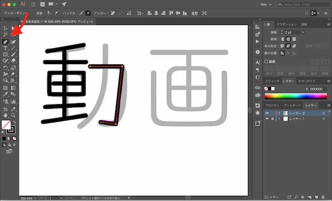Screen dimensions: 332x201
Task: Select the Eyedropper tool
Action: (x=5, y=94)
